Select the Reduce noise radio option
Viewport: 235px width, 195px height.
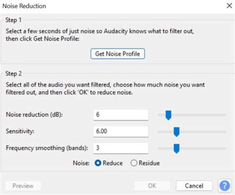pyautogui.click(x=98, y=163)
